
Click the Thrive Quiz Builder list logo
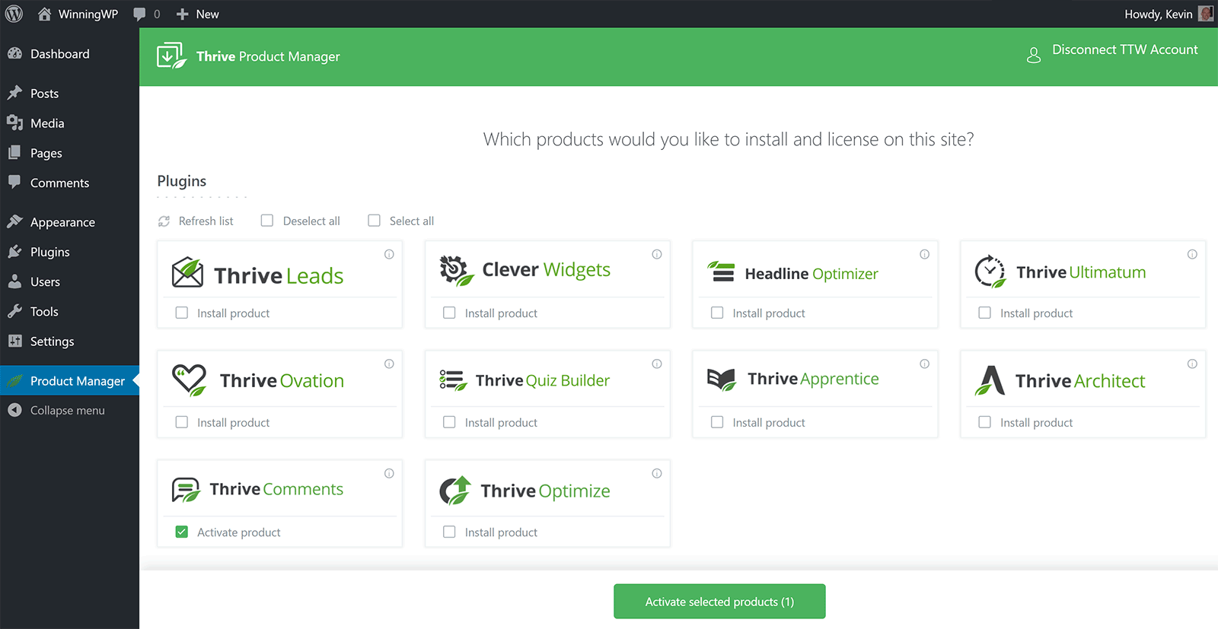click(x=453, y=380)
